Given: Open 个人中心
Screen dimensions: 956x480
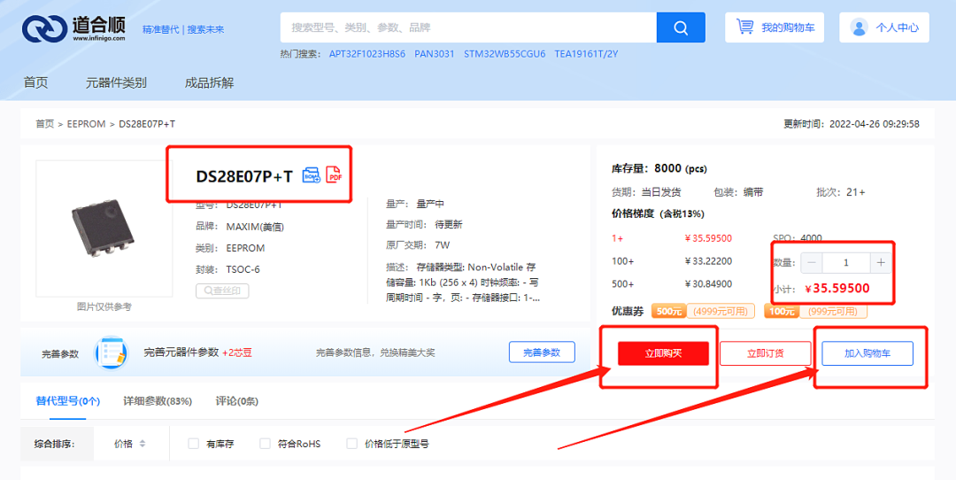Looking at the screenshot, I should pos(884,27).
